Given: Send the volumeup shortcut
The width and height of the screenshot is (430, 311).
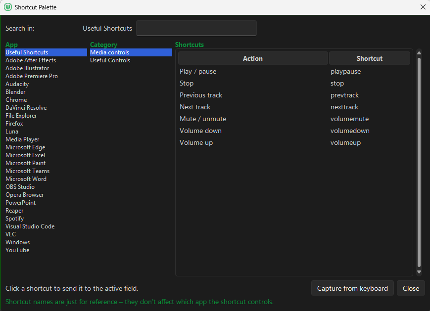Looking at the screenshot, I should point(345,143).
